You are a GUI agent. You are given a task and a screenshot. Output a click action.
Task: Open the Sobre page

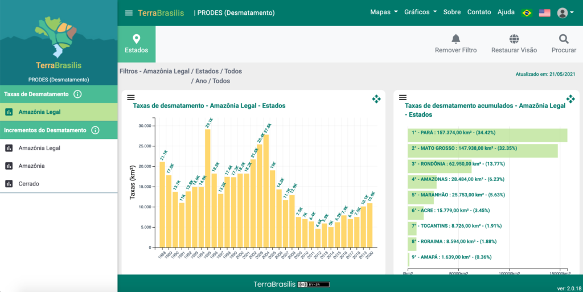(x=451, y=13)
